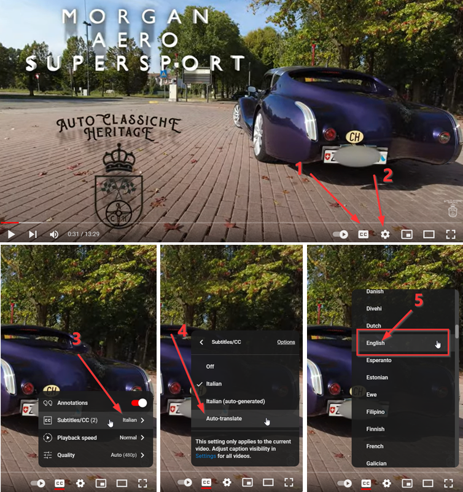Seek on the red progress bar in top player
Image resolution: width=463 pixels, height=492 pixels.
tap(9, 223)
